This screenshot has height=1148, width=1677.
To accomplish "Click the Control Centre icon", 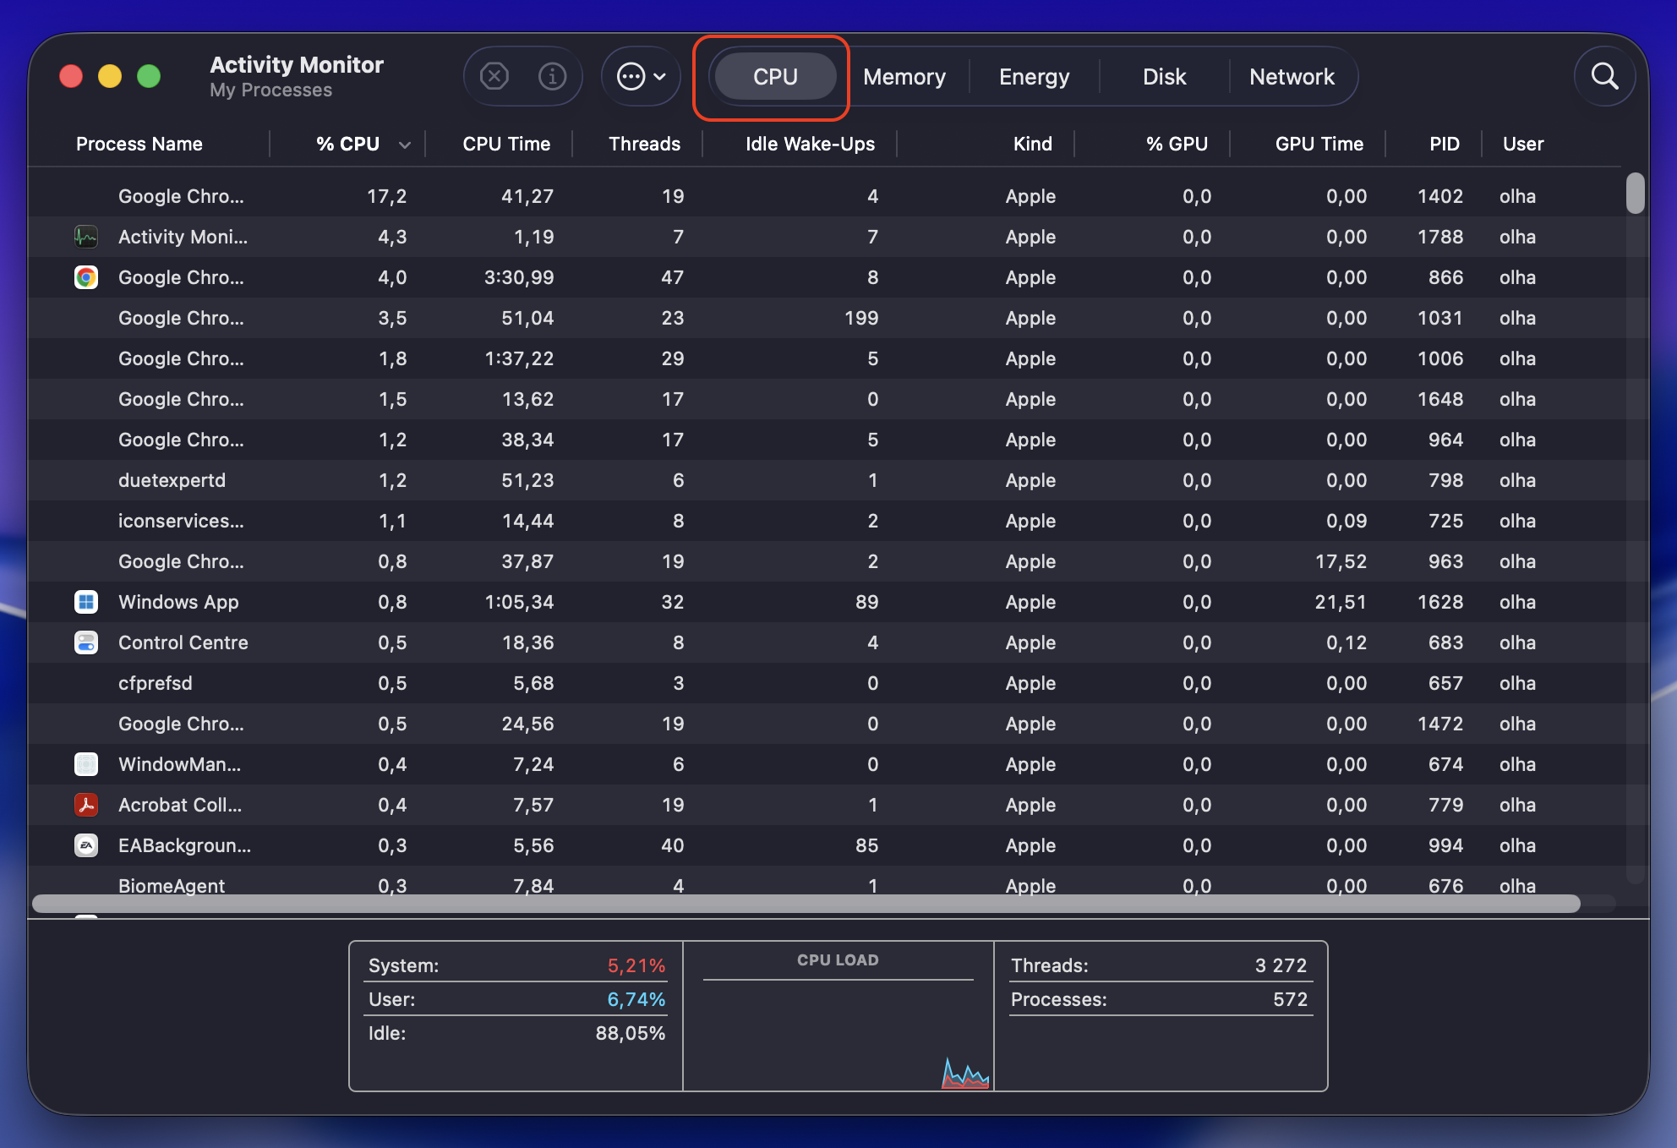I will point(86,642).
